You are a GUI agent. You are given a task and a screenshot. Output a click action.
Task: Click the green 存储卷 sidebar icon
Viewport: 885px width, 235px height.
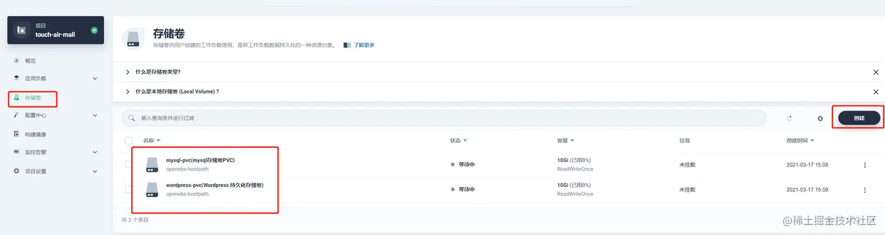[x=16, y=98]
